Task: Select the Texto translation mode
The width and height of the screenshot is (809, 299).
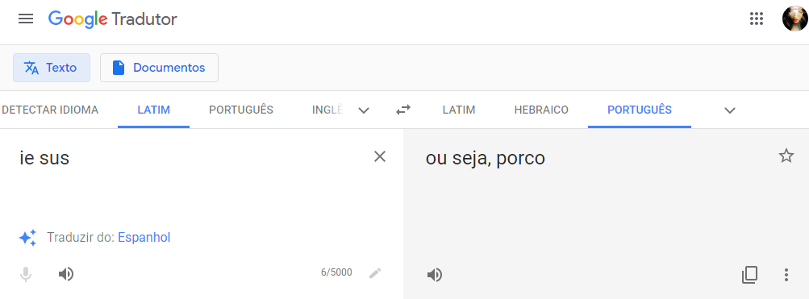Action: point(52,68)
